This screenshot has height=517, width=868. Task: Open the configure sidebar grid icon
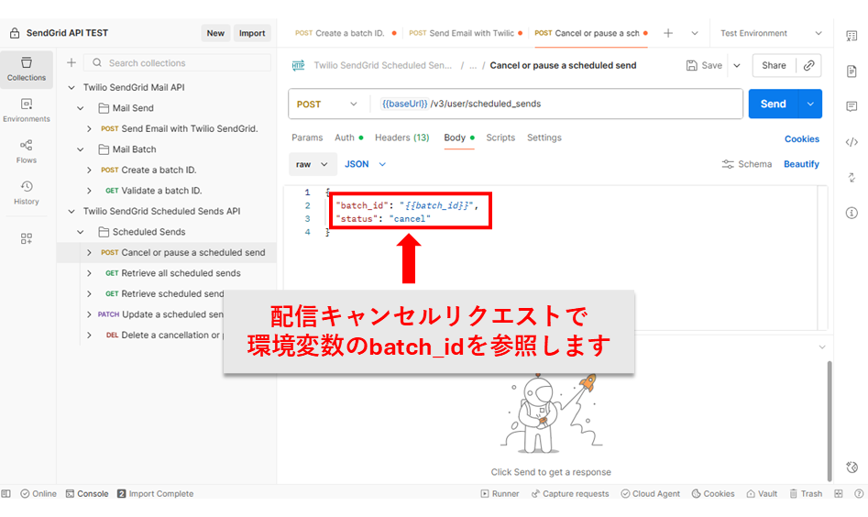(x=26, y=238)
